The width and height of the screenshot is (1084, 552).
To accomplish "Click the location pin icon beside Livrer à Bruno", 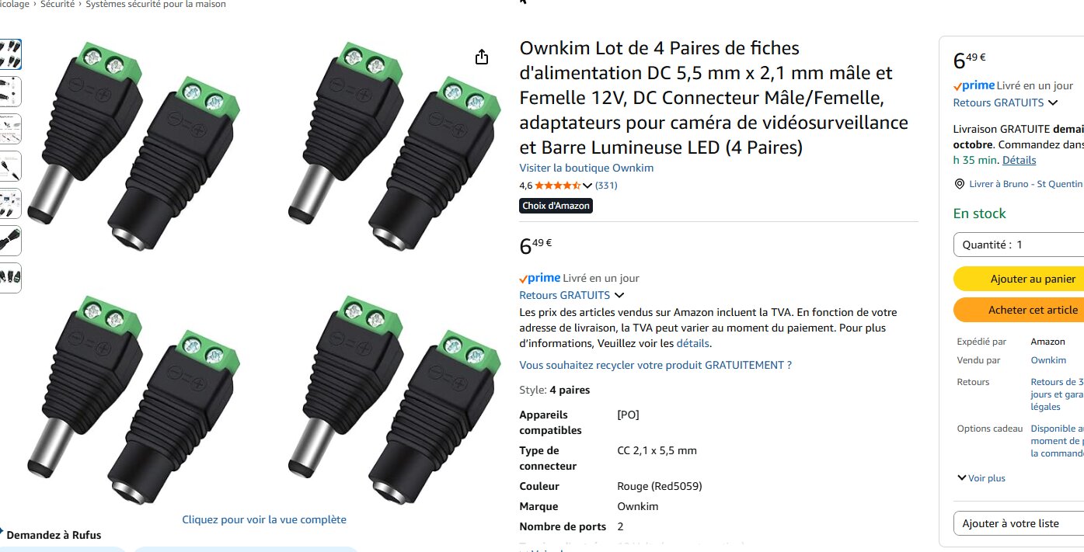I will click(960, 184).
